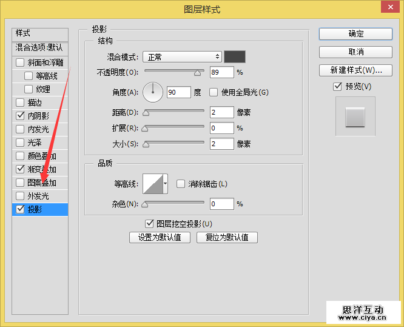Enable the 图案叠加 checkbox
Image resolution: width=404 pixels, height=327 pixels.
(x=20, y=183)
